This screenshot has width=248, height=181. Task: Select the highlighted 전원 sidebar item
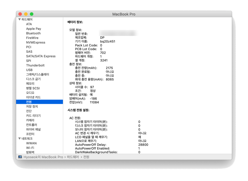[x=39, y=102]
